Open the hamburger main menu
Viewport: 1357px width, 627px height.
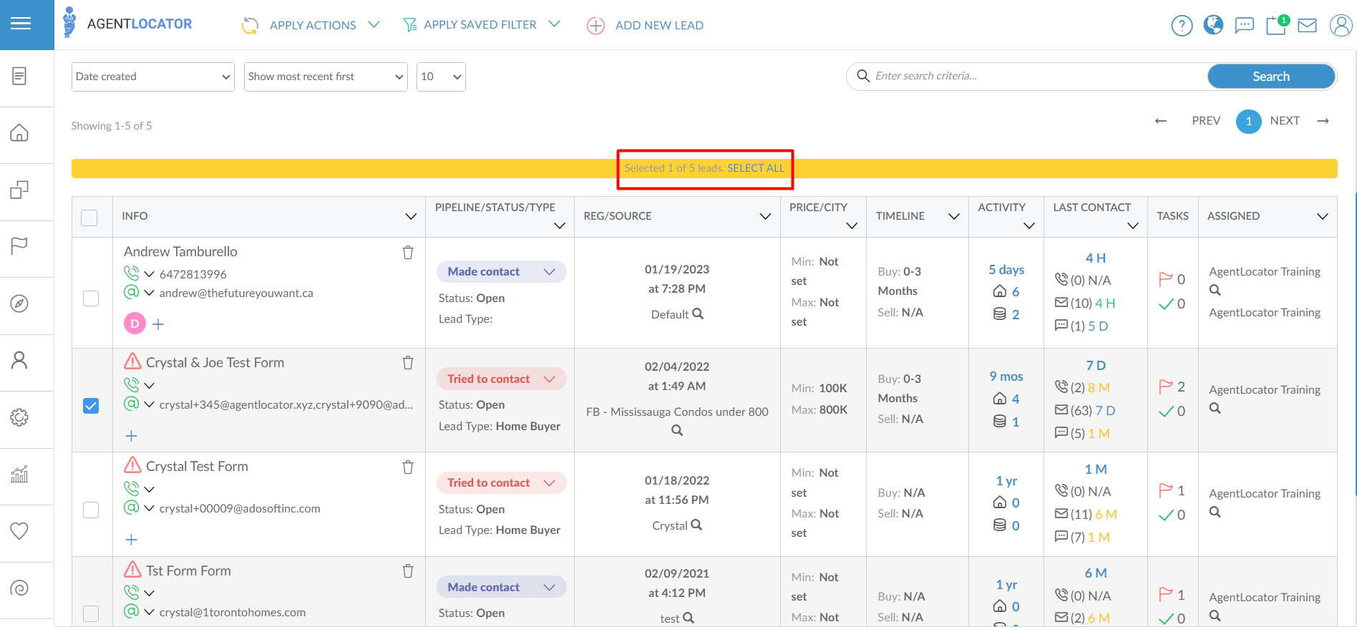(x=21, y=24)
